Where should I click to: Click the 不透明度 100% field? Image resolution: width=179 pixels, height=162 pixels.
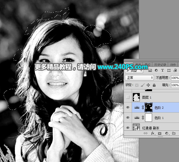tap(175, 78)
